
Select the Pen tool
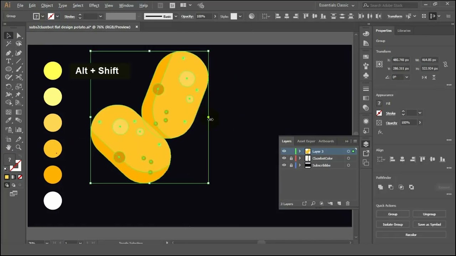[9, 53]
